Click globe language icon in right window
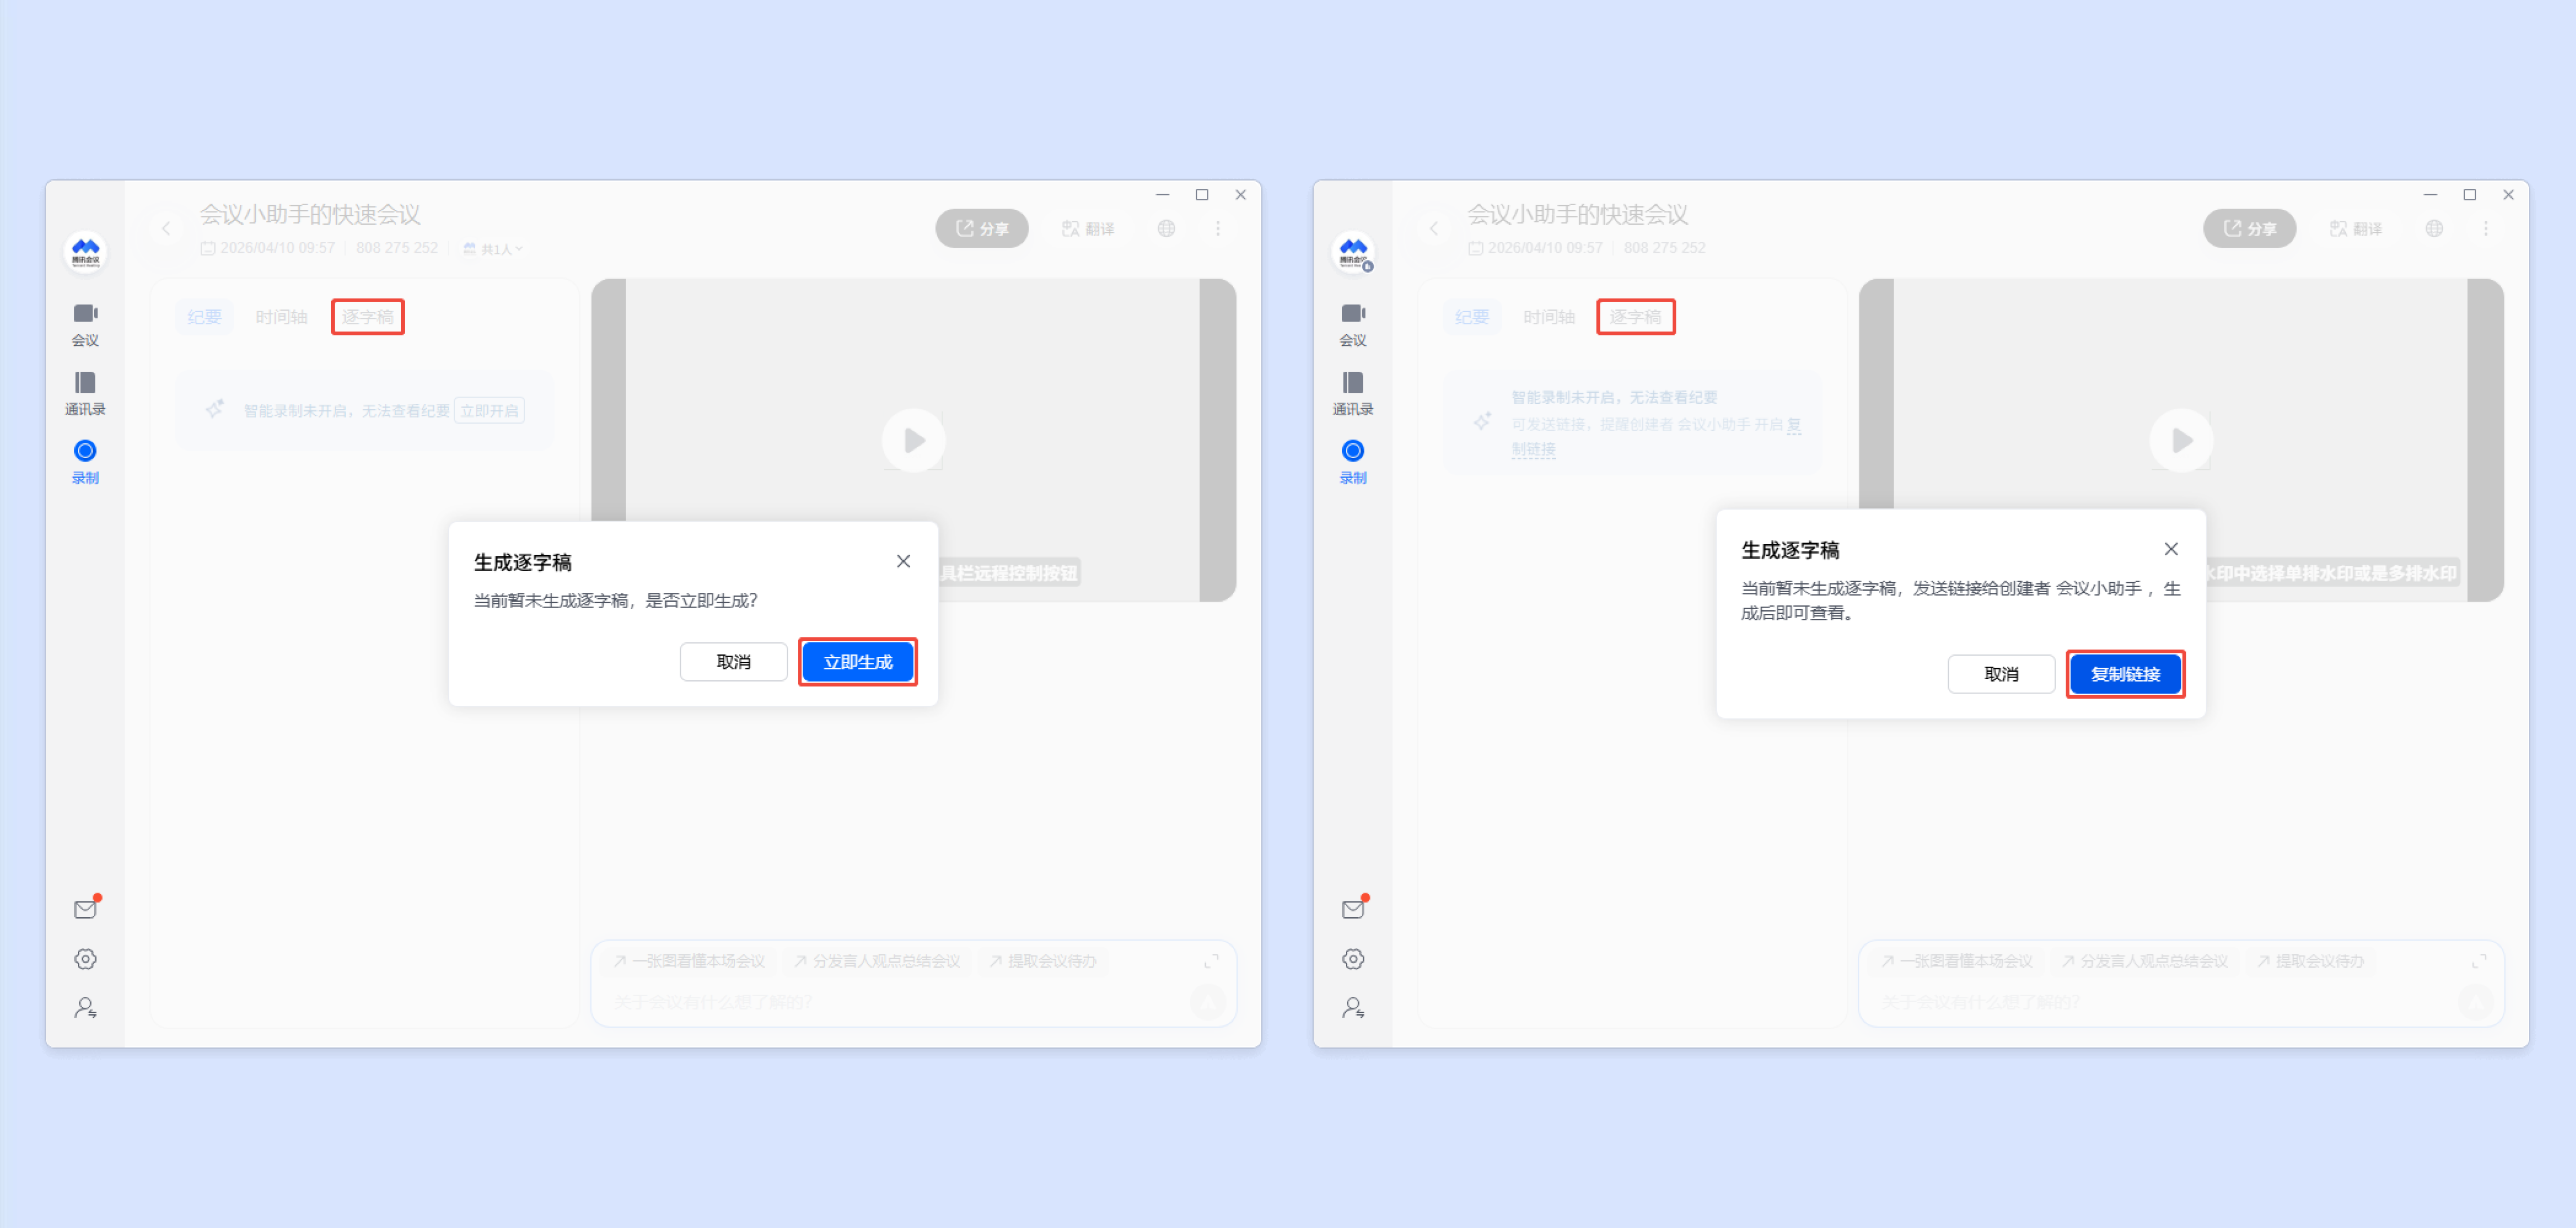The height and width of the screenshot is (1228, 2576). 2434,229
